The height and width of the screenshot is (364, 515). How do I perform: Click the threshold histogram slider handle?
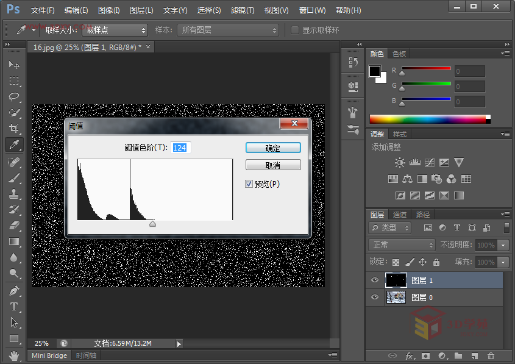click(153, 224)
